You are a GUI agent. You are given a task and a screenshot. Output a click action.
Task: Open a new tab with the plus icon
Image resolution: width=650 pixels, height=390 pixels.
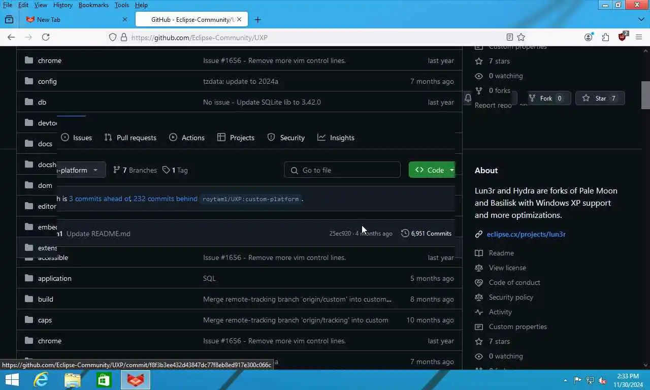pyautogui.click(x=257, y=19)
